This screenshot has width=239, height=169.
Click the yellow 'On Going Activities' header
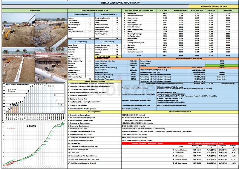[94, 112]
